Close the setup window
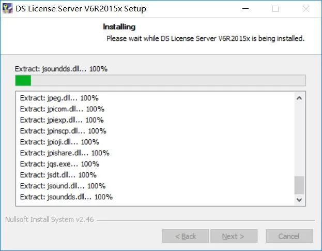Image resolution: width=322 pixels, height=251 pixels. click(306, 9)
